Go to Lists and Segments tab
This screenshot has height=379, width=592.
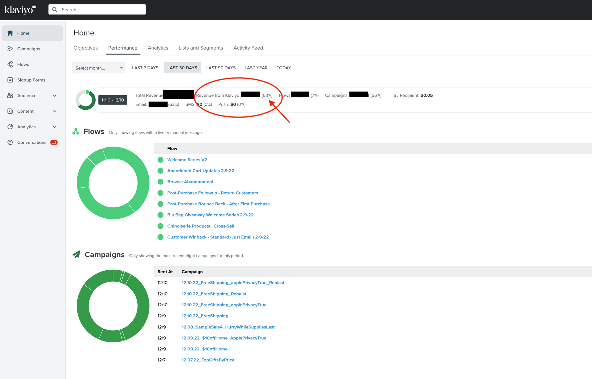(201, 48)
